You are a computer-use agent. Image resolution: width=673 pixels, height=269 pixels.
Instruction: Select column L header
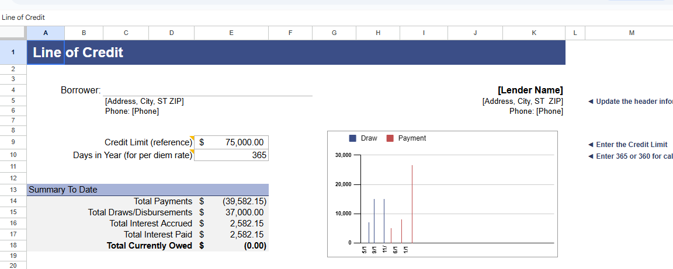575,33
